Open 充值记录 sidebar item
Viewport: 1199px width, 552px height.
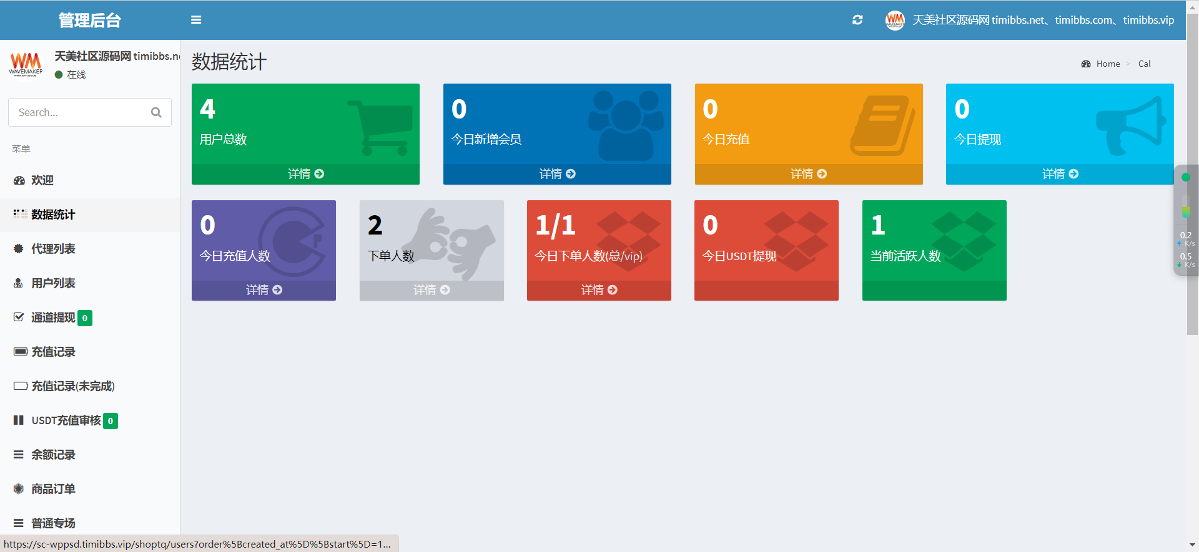click(90, 352)
